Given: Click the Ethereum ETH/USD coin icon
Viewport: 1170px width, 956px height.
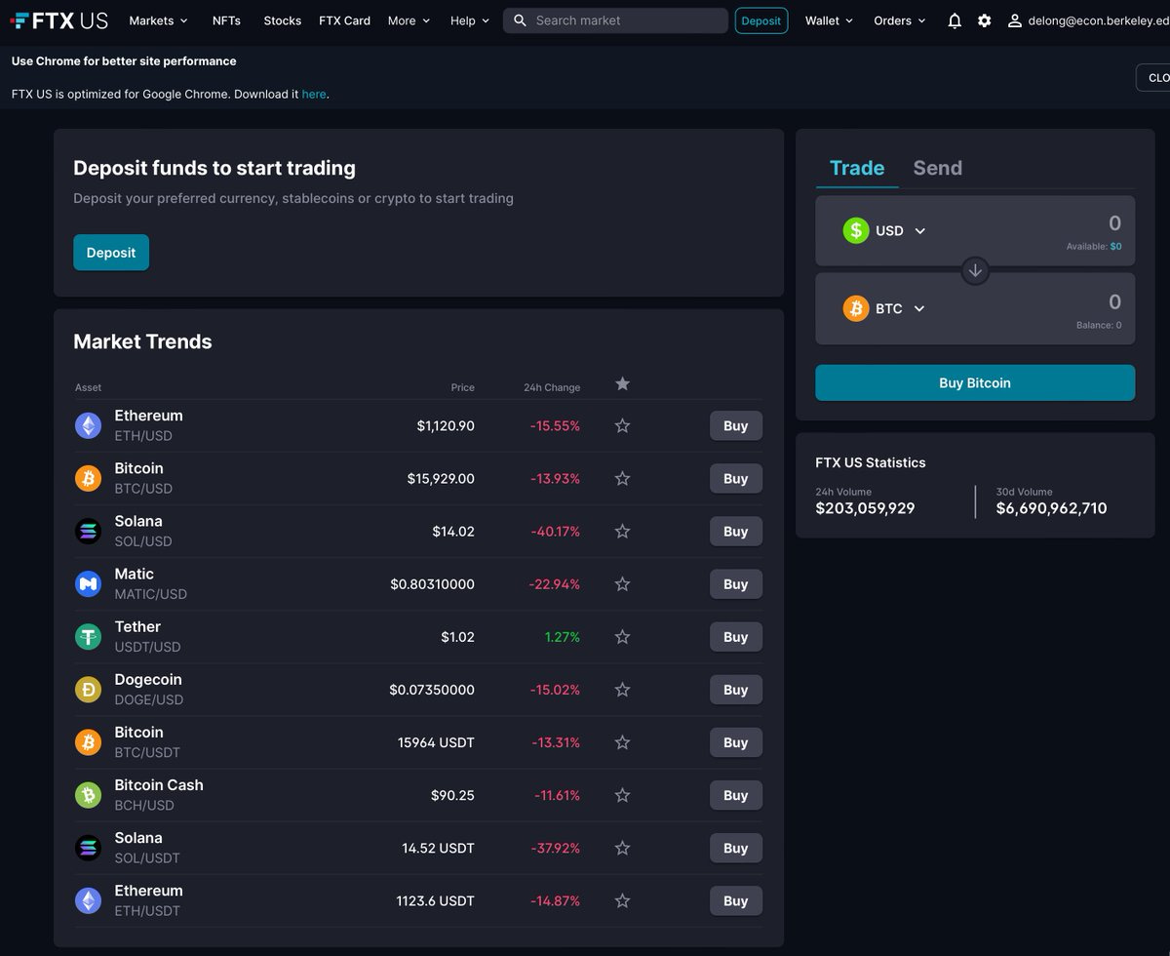Looking at the screenshot, I should tap(88, 425).
